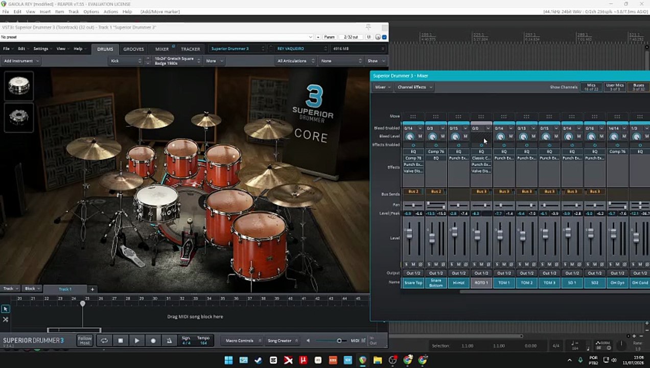Pin the VST plugin window
Screen dimensions: 650x368
(x=368, y=27)
